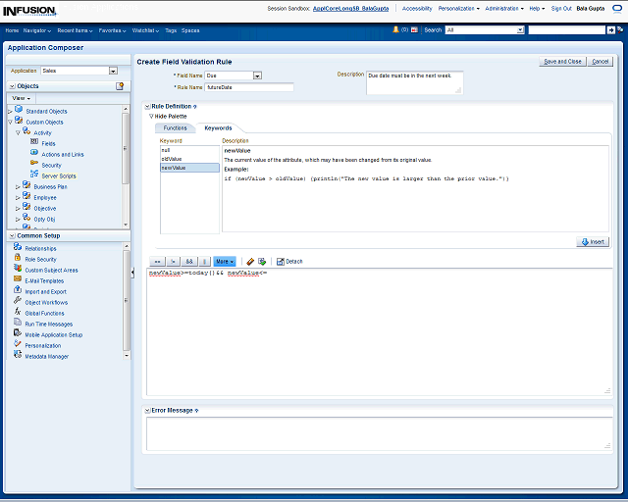Collapse the Error Message section

pyautogui.click(x=147, y=410)
